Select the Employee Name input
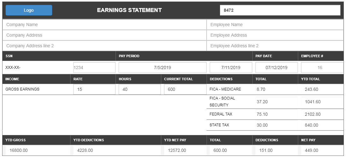347x159 pixels. tap(275, 25)
